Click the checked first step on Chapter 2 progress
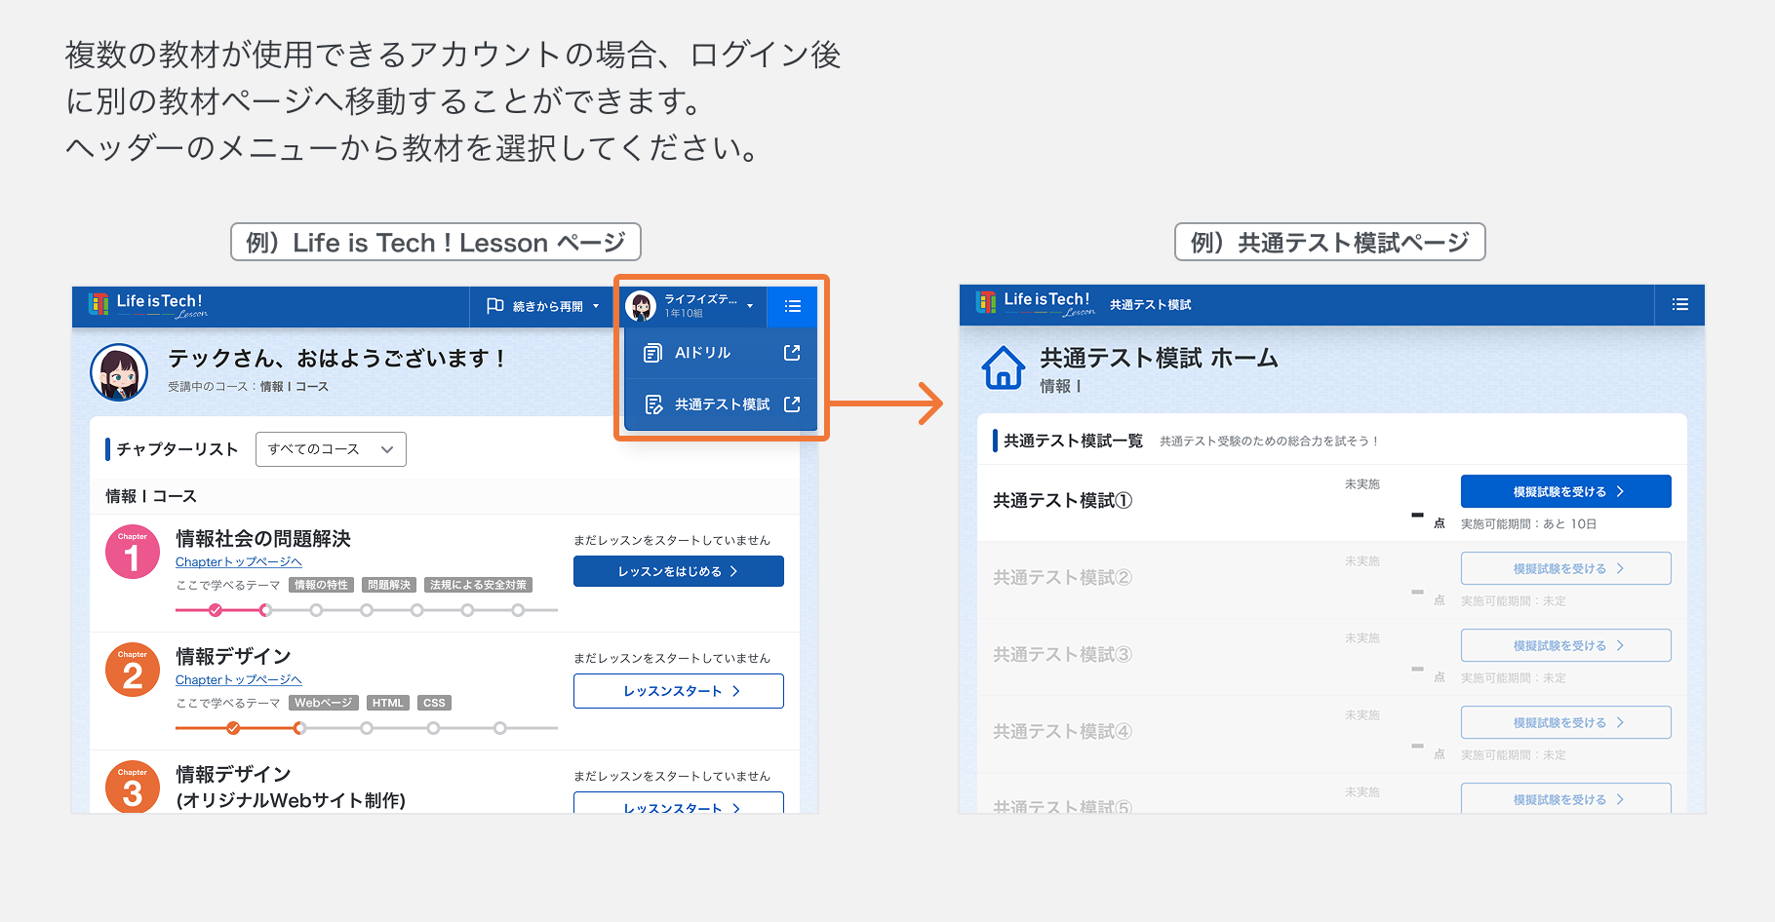1775x922 pixels. (233, 728)
